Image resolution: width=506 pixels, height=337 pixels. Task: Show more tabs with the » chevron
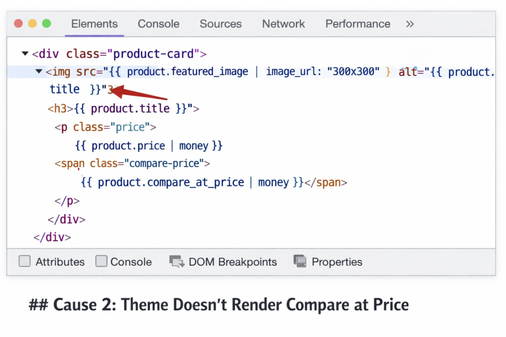[410, 24]
